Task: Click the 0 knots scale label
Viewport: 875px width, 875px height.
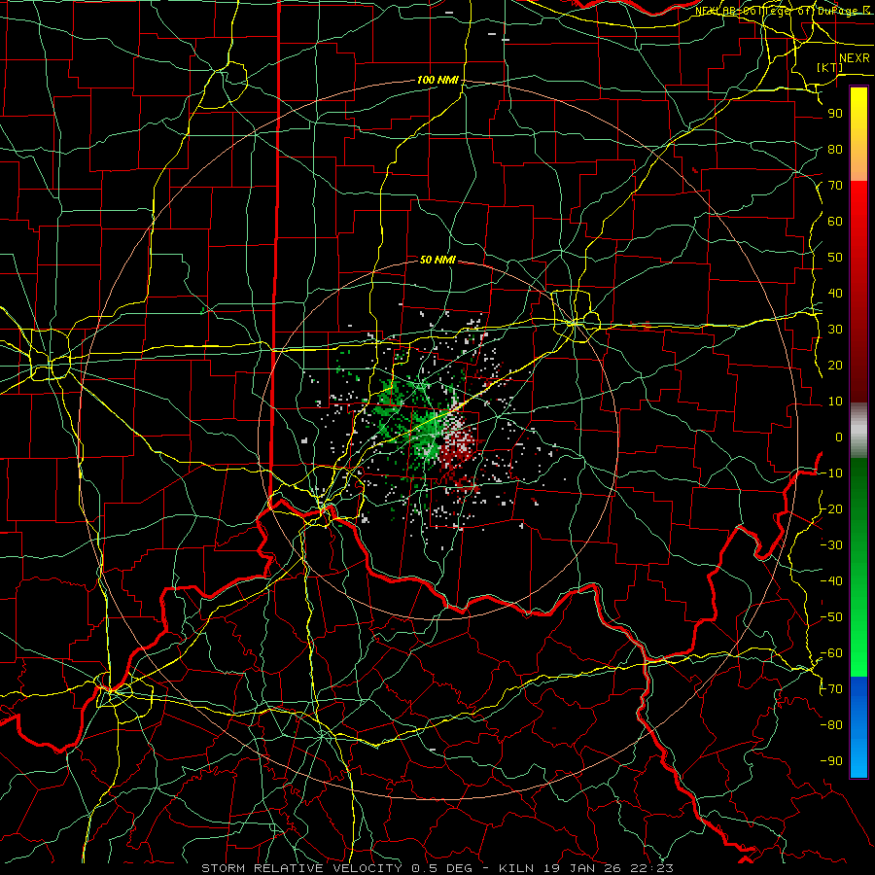Action: pos(839,437)
